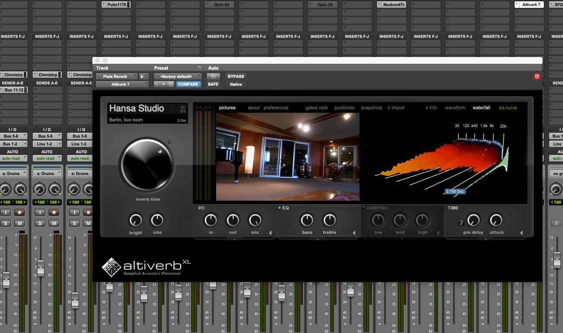Open the Preset menu round arrow
The image size is (563, 333).
[200, 68]
